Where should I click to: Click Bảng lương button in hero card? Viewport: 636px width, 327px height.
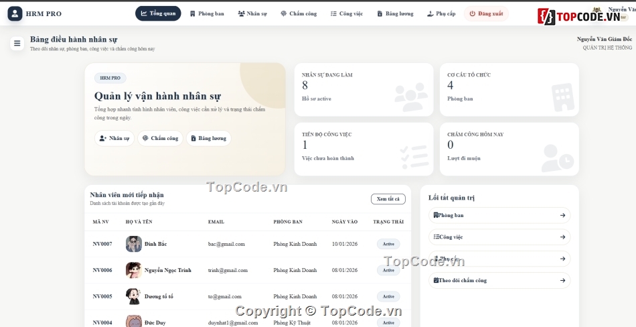[208, 138]
